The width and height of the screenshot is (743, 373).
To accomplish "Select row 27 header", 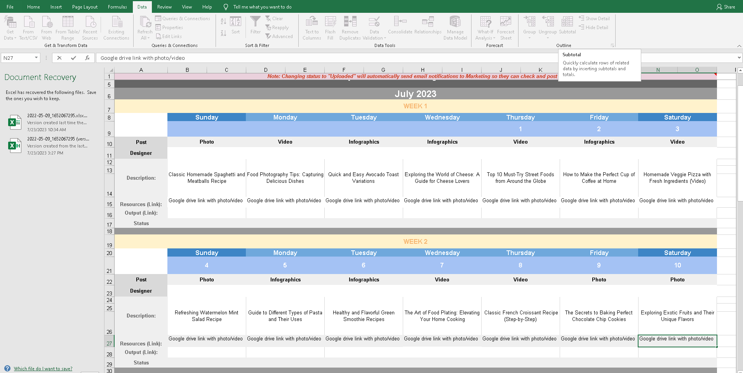I will point(109,341).
